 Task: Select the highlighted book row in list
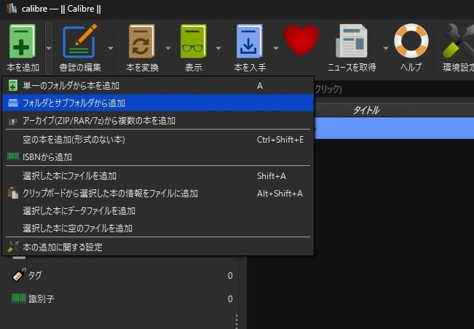point(394,128)
